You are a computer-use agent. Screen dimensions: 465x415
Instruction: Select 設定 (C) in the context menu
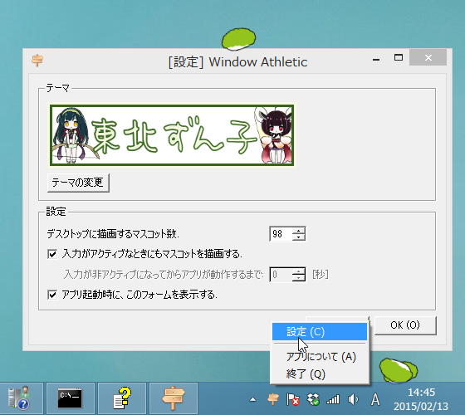pos(320,332)
